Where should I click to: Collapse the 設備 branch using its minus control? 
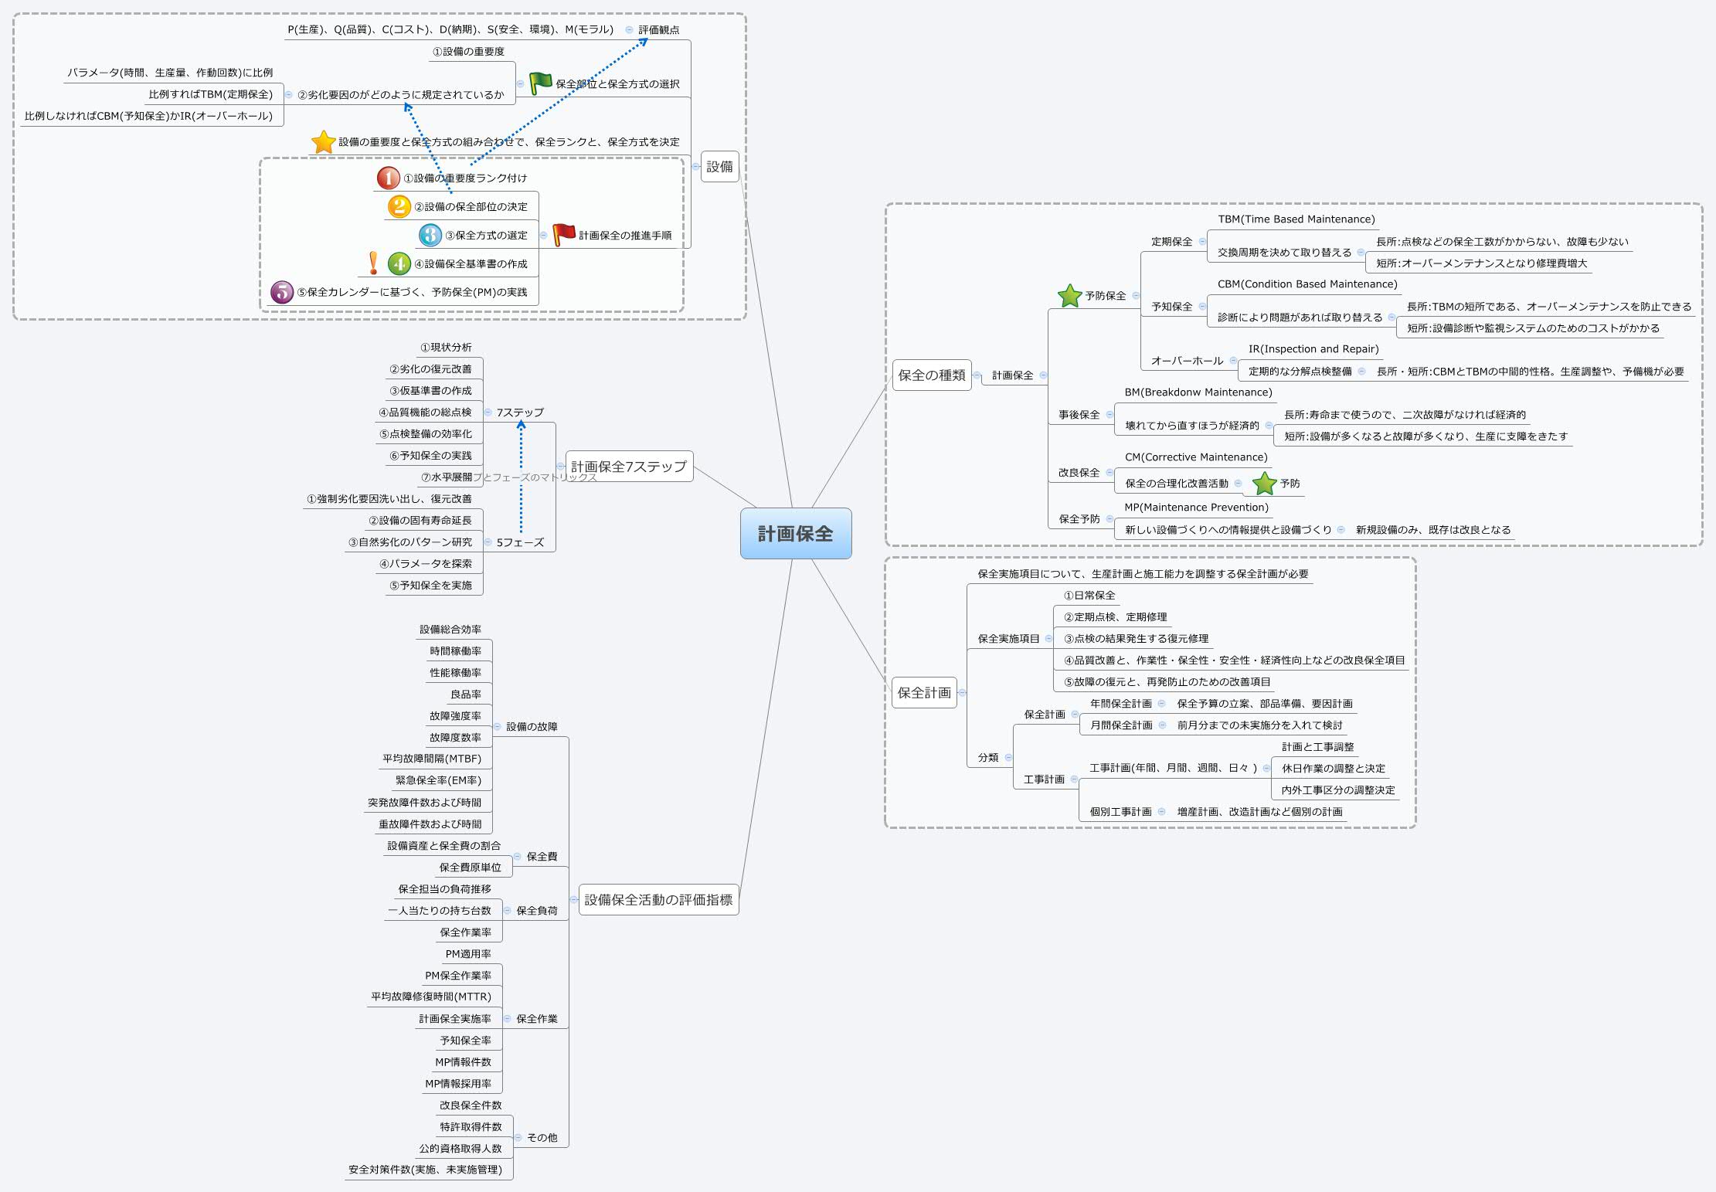696,165
